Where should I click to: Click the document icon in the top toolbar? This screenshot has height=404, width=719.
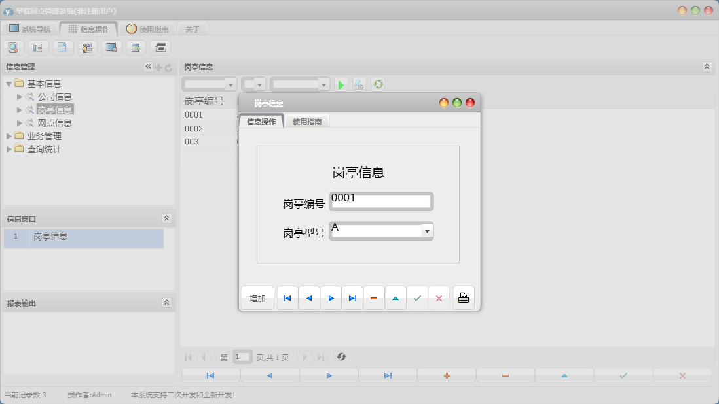pos(62,47)
